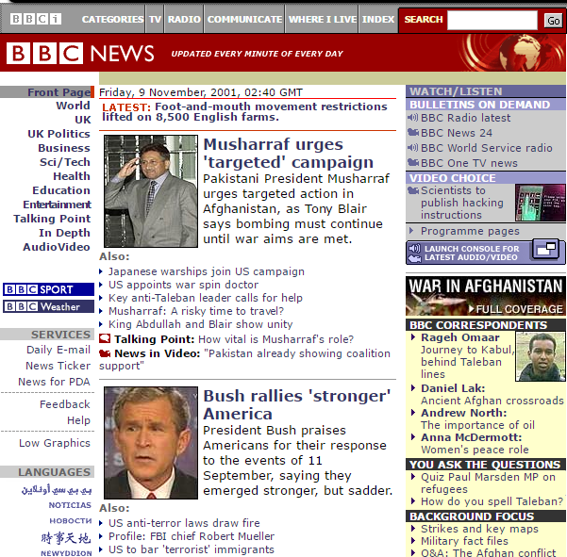Open the BBC Sport logo link
The height and width of the screenshot is (557, 567).
click(48, 289)
